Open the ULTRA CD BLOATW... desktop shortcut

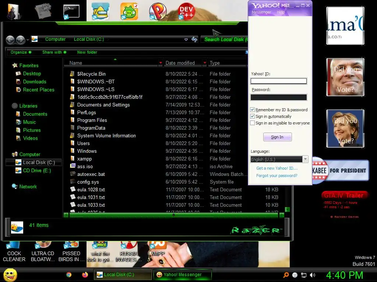(x=43, y=252)
